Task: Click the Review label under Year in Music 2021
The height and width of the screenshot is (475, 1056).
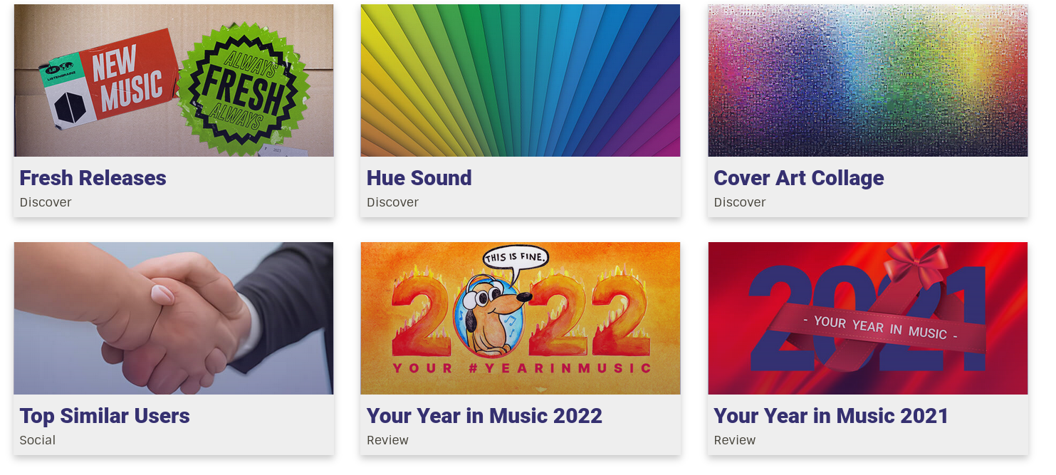Action: tap(735, 440)
